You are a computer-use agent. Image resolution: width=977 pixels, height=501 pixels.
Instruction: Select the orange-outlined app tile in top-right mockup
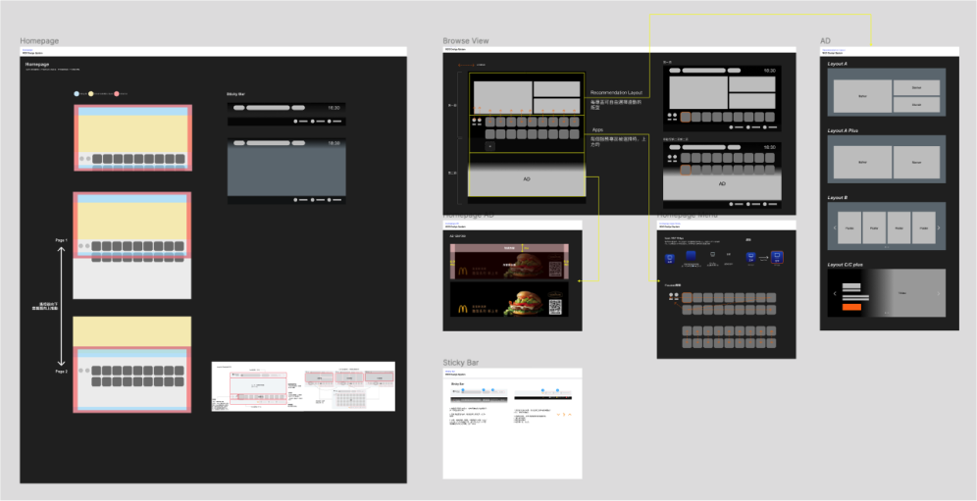(686, 117)
